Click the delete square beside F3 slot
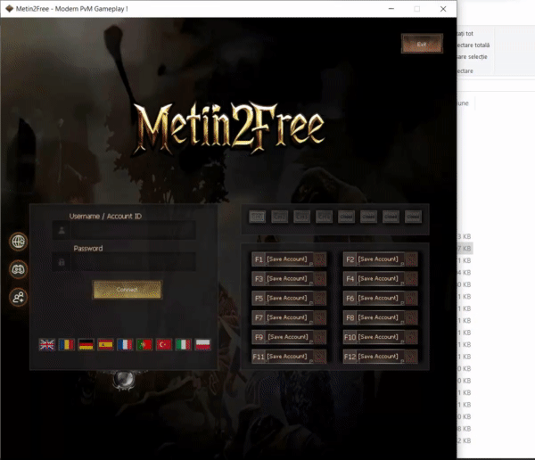The width and height of the screenshot is (535, 460). pyautogui.click(x=320, y=279)
